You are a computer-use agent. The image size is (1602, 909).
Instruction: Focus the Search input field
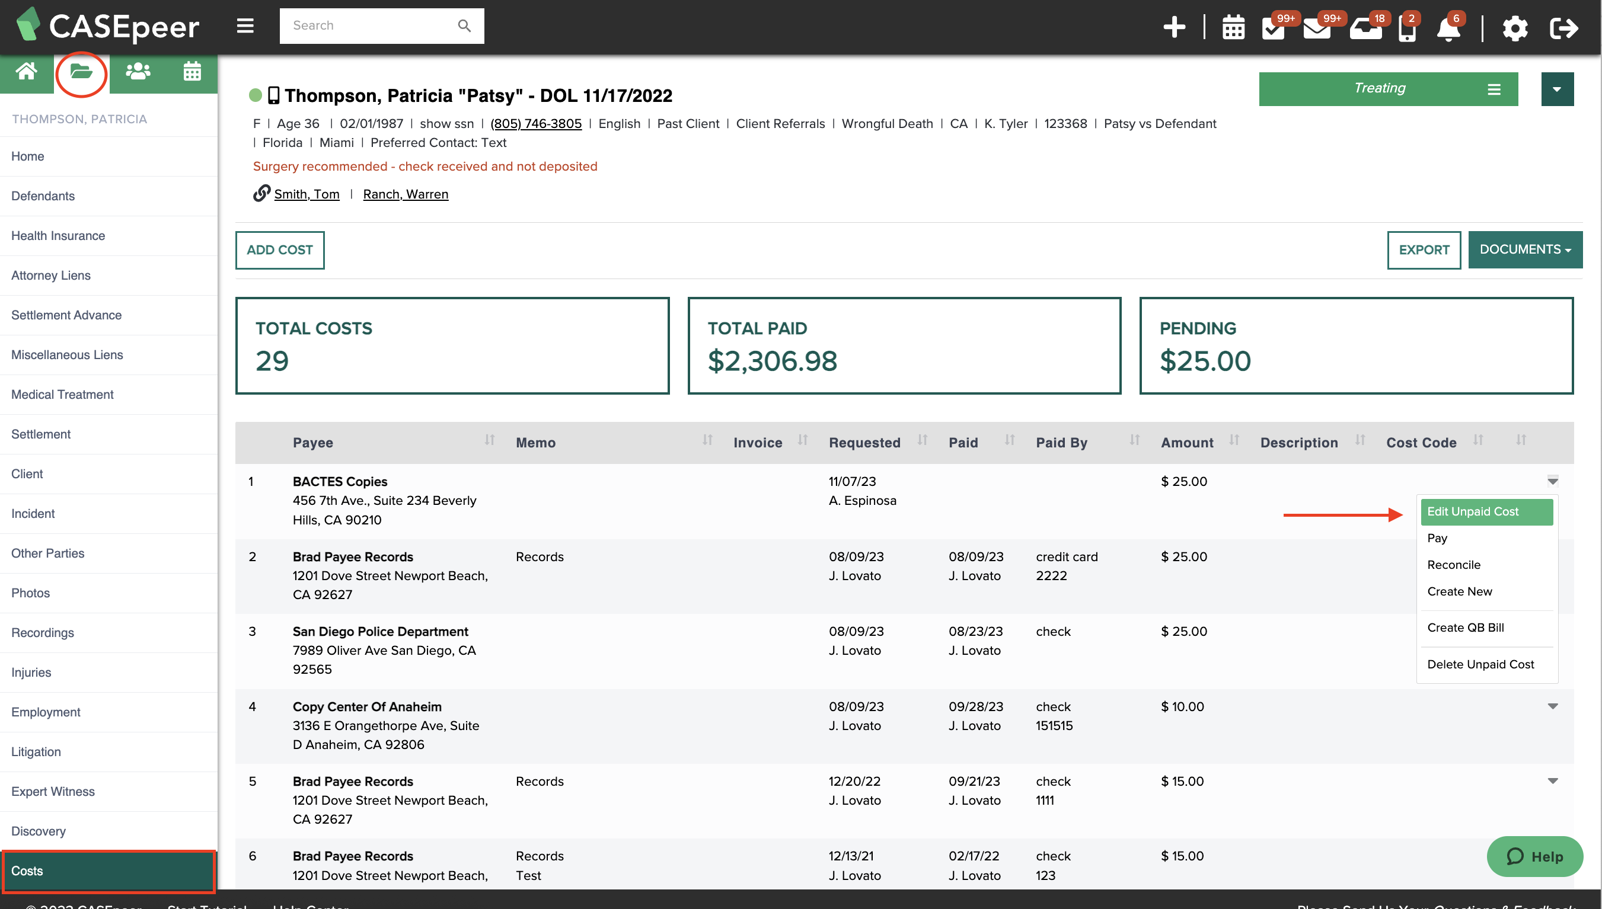point(369,25)
